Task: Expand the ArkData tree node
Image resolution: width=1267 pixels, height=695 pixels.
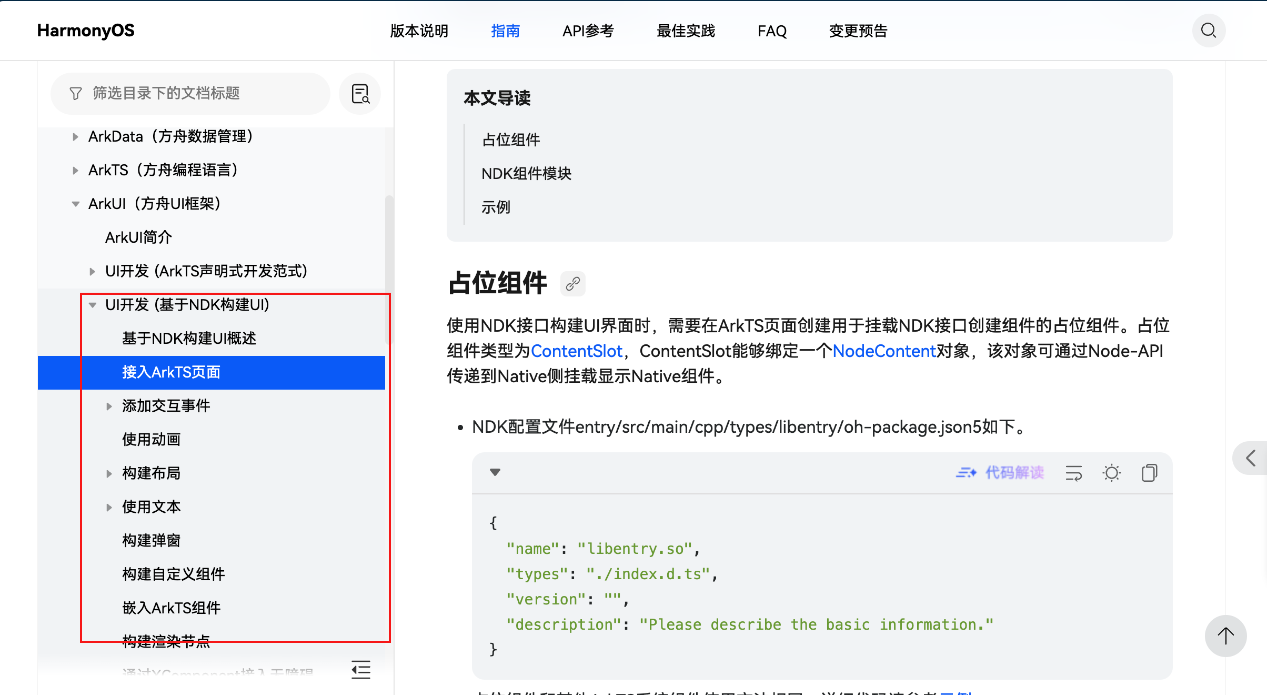Action: coord(75,137)
